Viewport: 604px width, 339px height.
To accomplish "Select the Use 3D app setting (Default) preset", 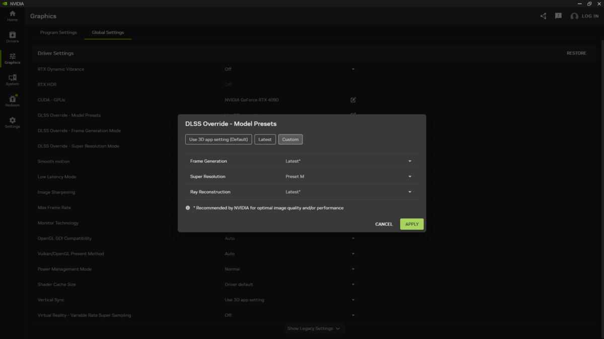I will [218, 139].
